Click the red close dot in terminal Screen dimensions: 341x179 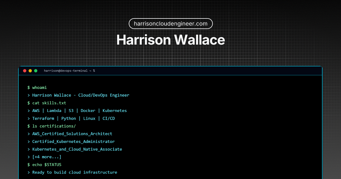(25, 71)
